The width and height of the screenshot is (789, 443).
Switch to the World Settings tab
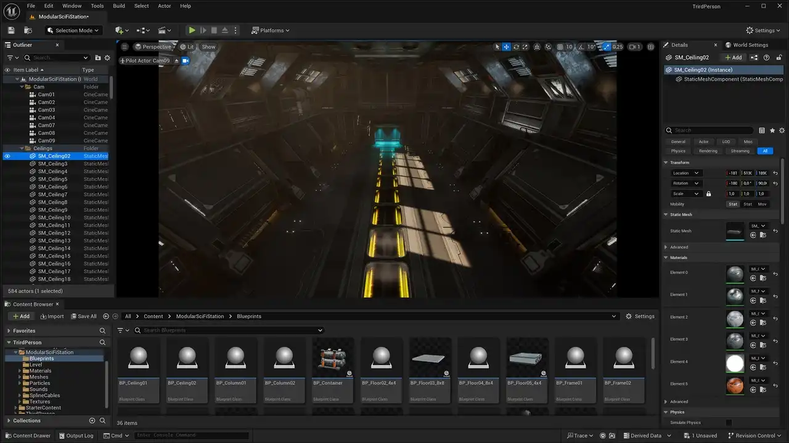[x=750, y=45]
